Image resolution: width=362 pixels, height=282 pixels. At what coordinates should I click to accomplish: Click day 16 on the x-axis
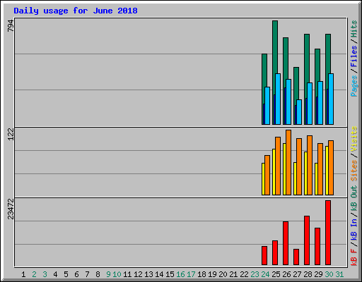(x=180, y=274)
